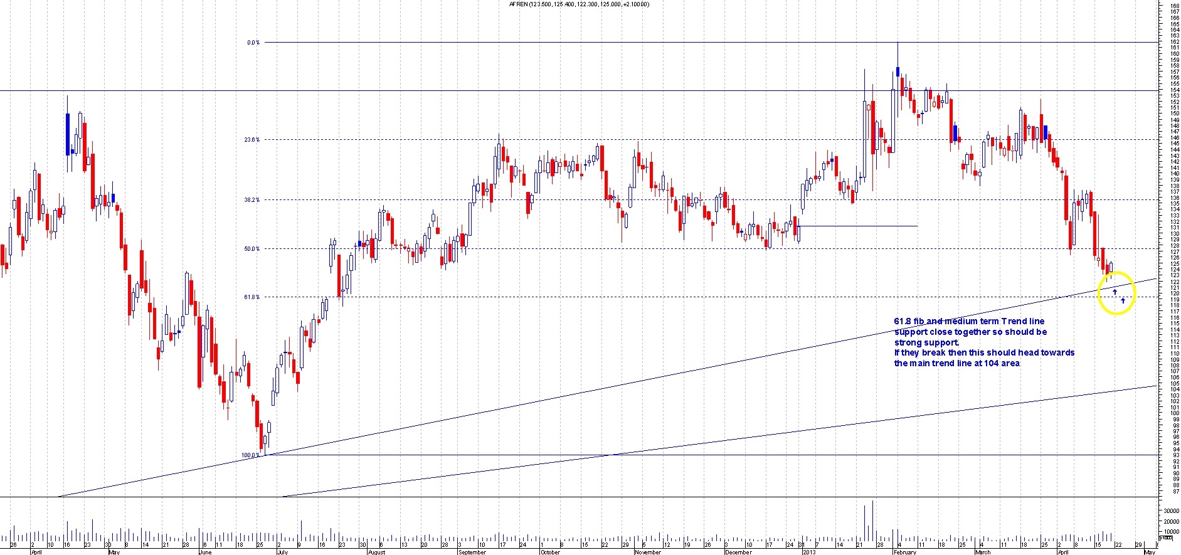Image resolution: width=1181 pixels, height=555 pixels.
Task: Click the AFREN chart title text
Action: (580, 4)
